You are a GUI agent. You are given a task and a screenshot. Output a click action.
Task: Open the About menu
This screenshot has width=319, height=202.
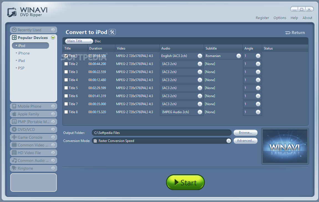pos(307,18)
